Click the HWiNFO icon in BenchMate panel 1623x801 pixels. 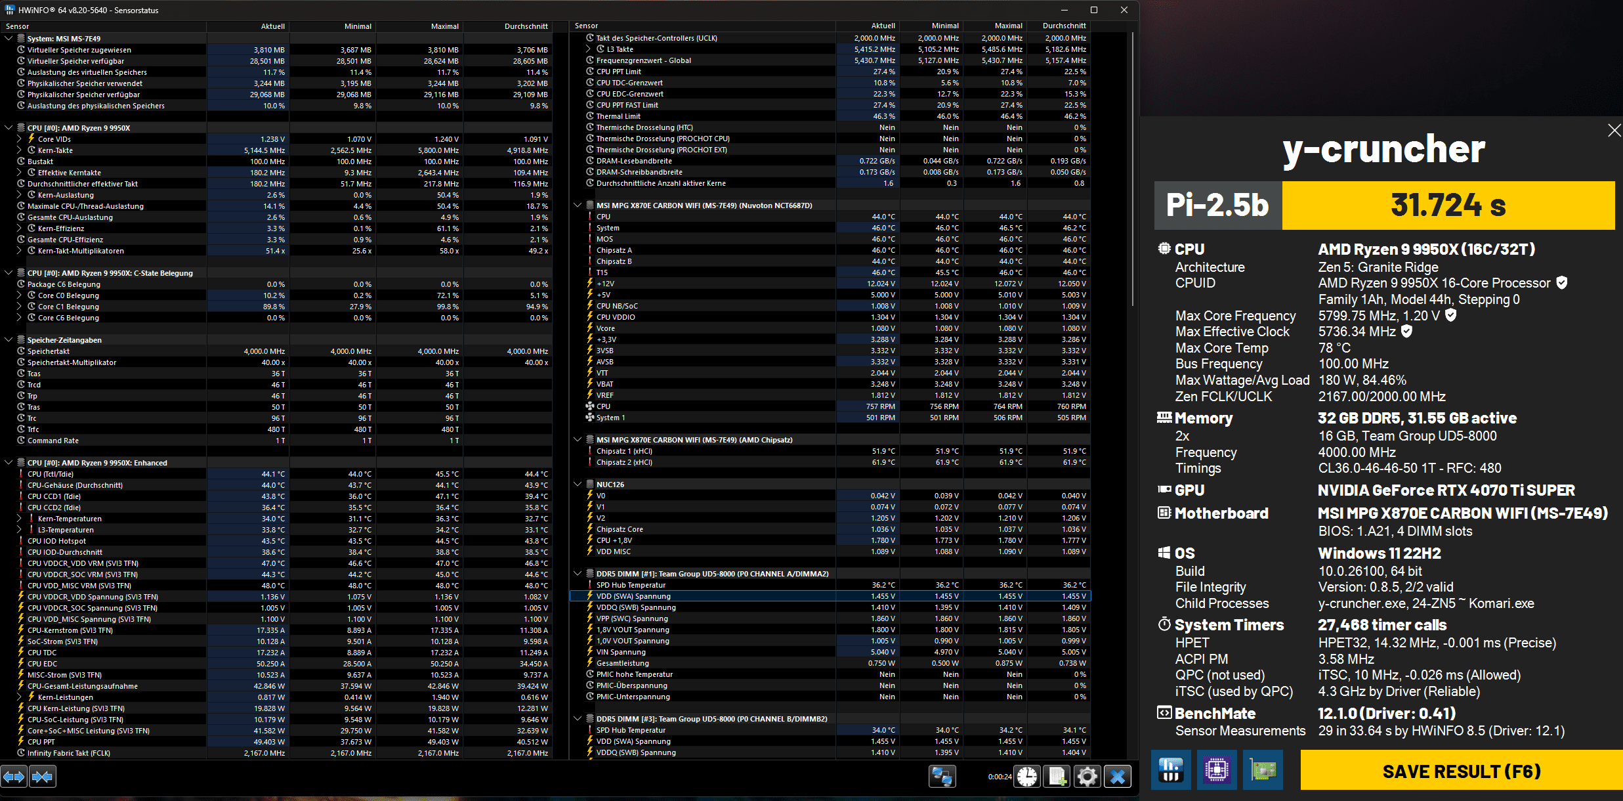coord(1171,769)
